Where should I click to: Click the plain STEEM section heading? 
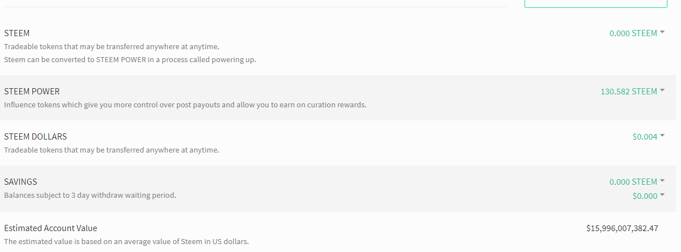coord(16,33)
